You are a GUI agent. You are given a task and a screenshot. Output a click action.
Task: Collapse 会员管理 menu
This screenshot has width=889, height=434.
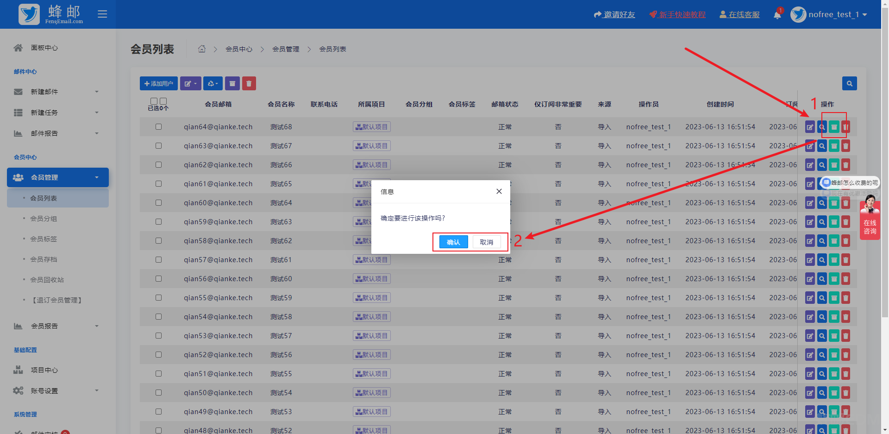(58, 177)
